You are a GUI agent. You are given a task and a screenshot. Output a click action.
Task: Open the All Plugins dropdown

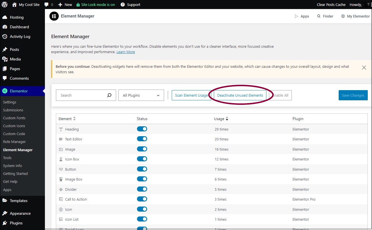(141, 95)
